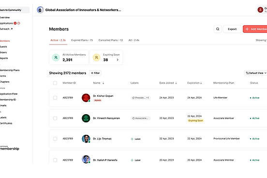This screenshot has height=178, width=267.
Task: Open Members in sidebar
Action: [x=5, y=41]
